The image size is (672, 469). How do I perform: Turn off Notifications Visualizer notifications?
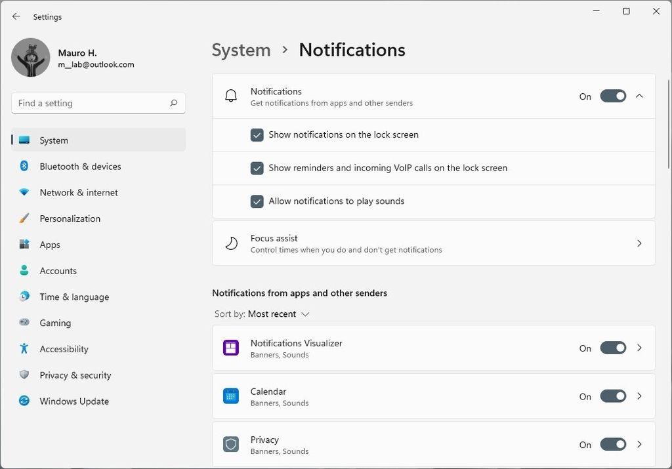(612, 348)
